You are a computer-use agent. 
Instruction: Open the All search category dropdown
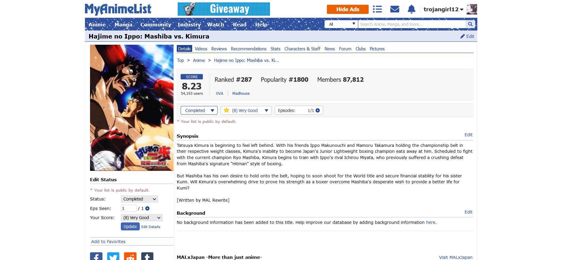click(341, 24)
